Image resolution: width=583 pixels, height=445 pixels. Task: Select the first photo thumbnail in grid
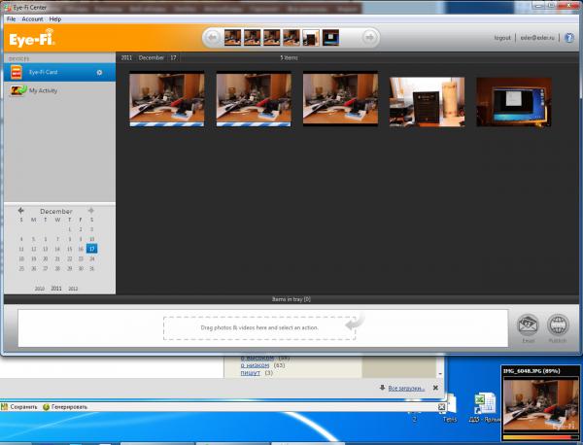coord(166,99)
